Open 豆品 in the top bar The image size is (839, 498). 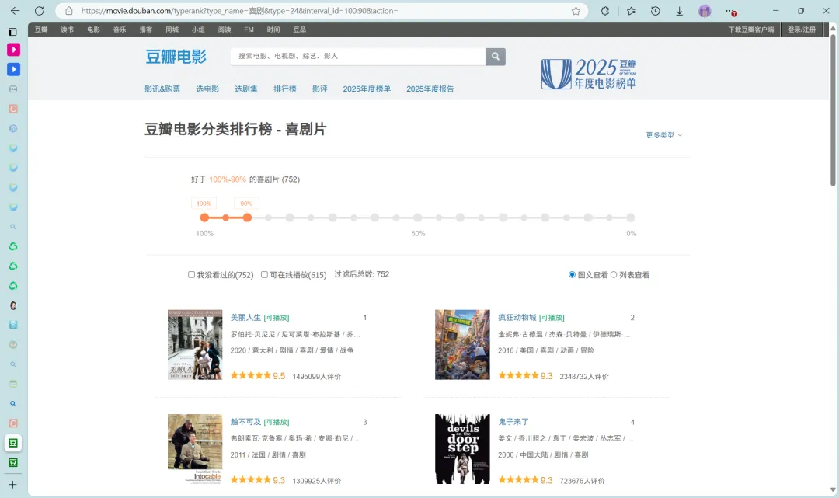pyautogui.click(x=300, y=30)
